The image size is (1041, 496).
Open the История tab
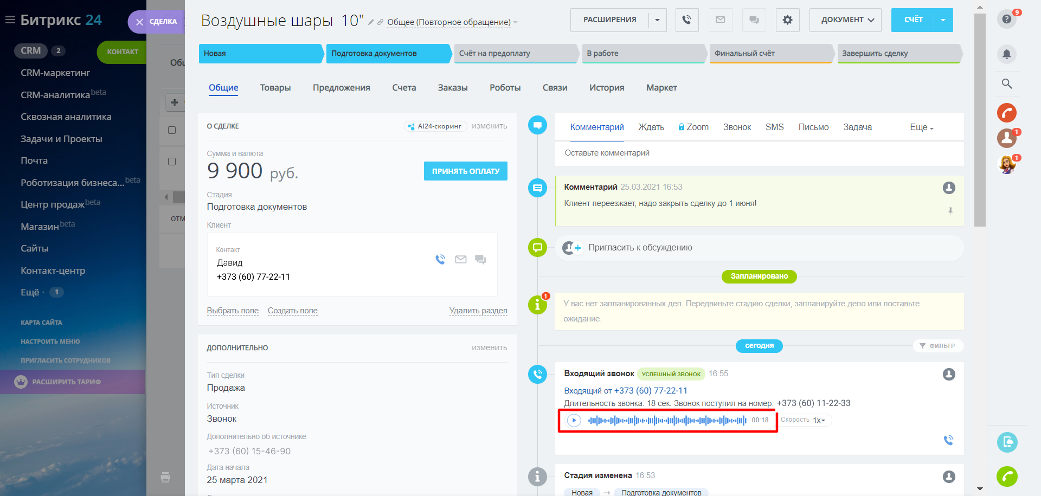(606, 88)
